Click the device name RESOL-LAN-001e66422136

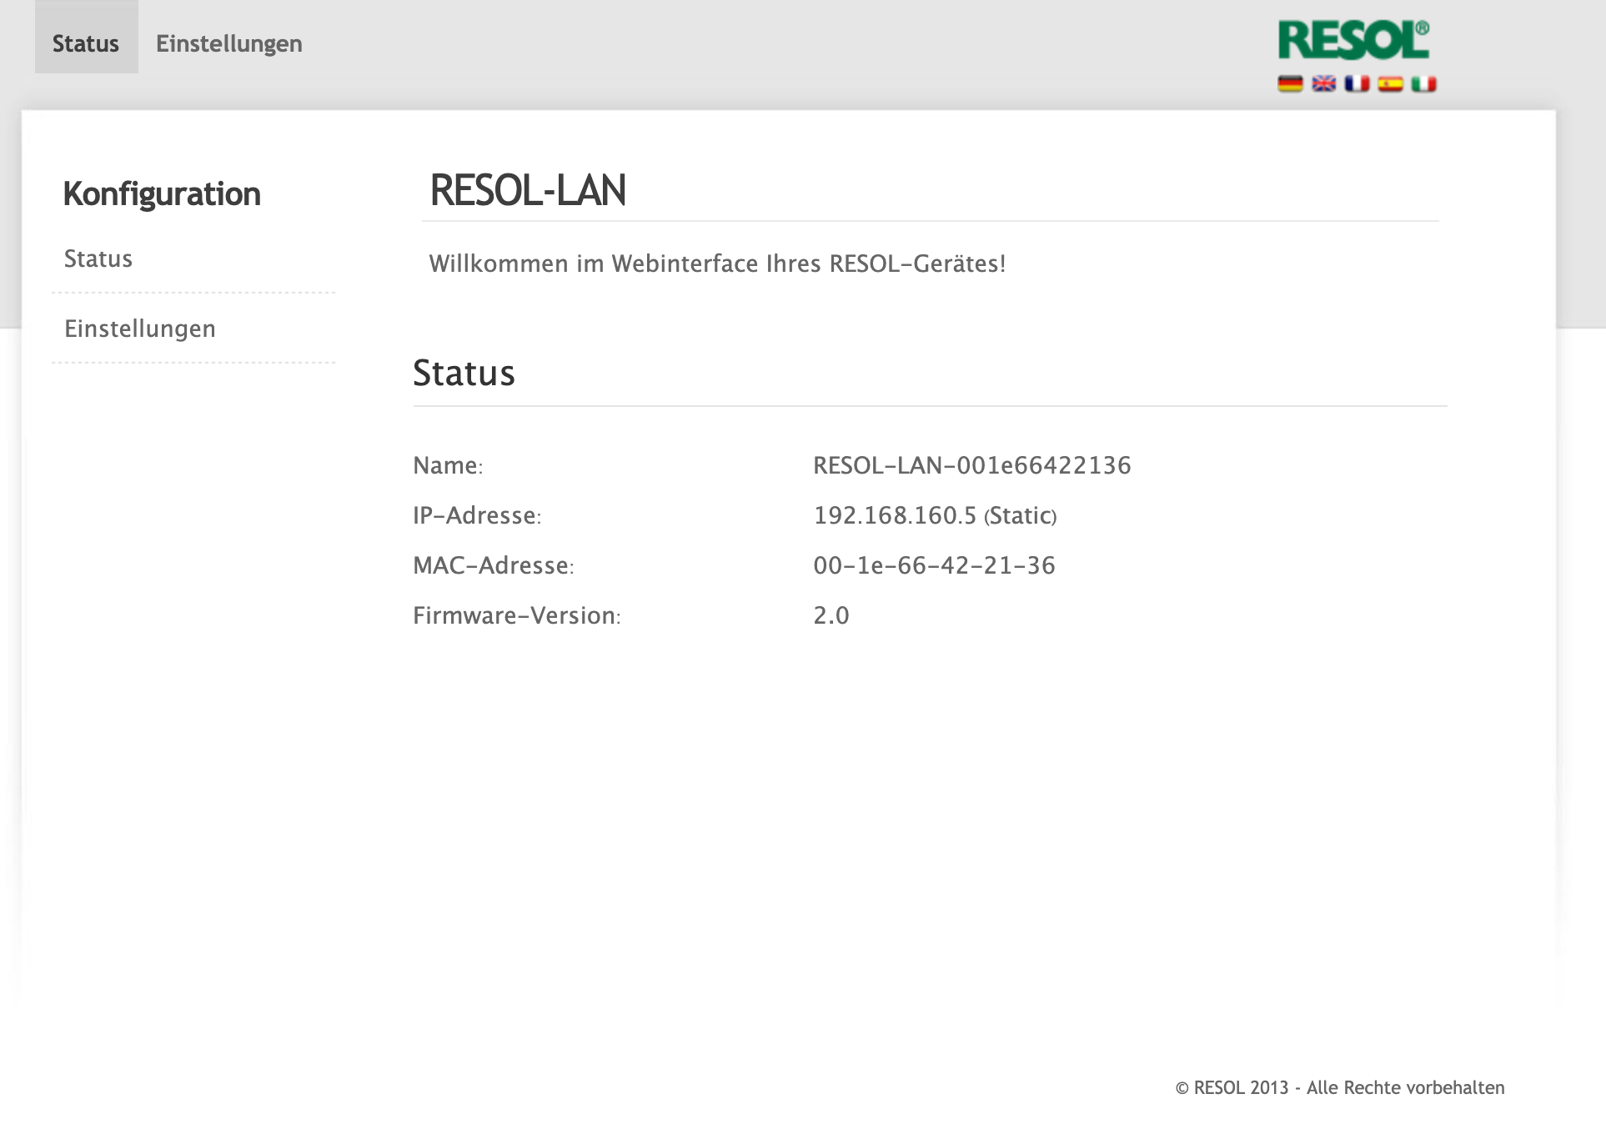tap(972, 465)
